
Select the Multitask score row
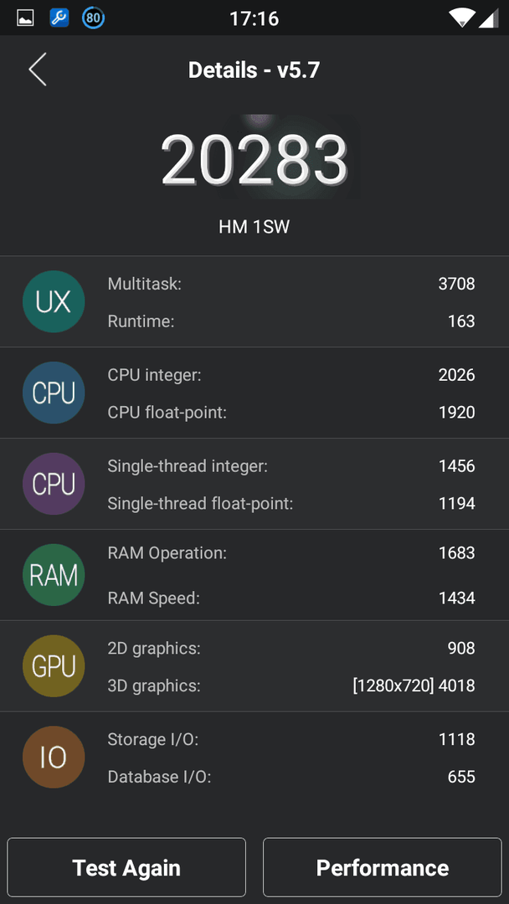(x=291, y=284)
